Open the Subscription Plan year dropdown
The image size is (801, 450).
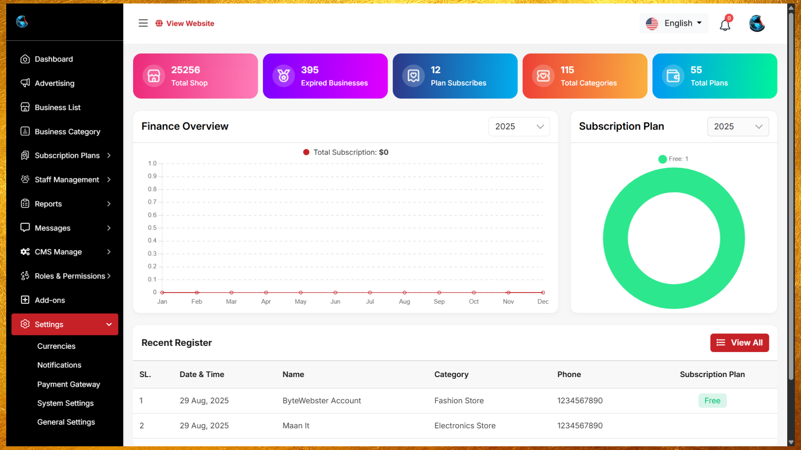point(738,127)
